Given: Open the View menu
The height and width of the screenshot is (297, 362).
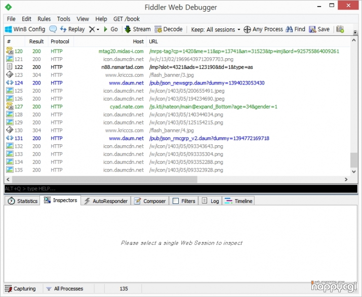Looking at the screenshot, I should (83, 19).
